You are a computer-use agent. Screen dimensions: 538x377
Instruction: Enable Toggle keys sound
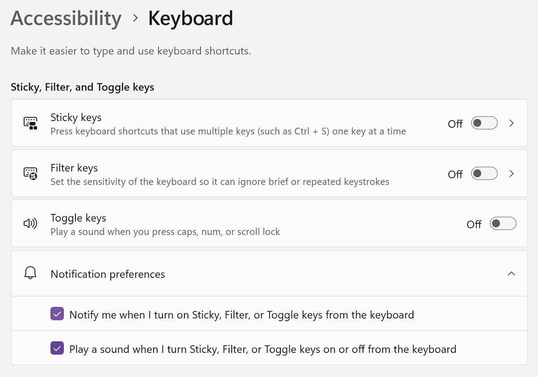pyautogui.click(x=503, y=223)
